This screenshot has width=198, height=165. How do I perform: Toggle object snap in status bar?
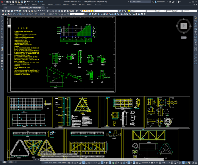pos(102,163)
